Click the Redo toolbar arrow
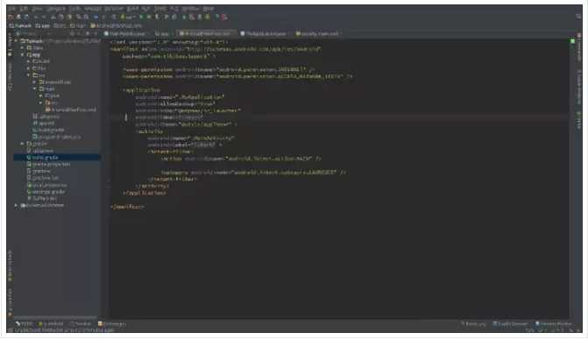The height and width of the screenshot is (340, 588). 44,17
